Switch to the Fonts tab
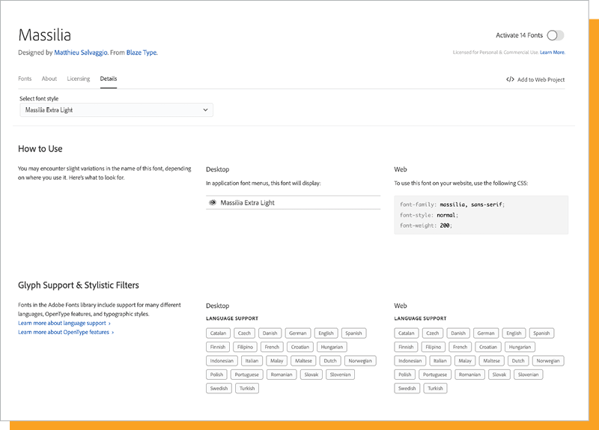599x430 pixels. click(25, 79)
